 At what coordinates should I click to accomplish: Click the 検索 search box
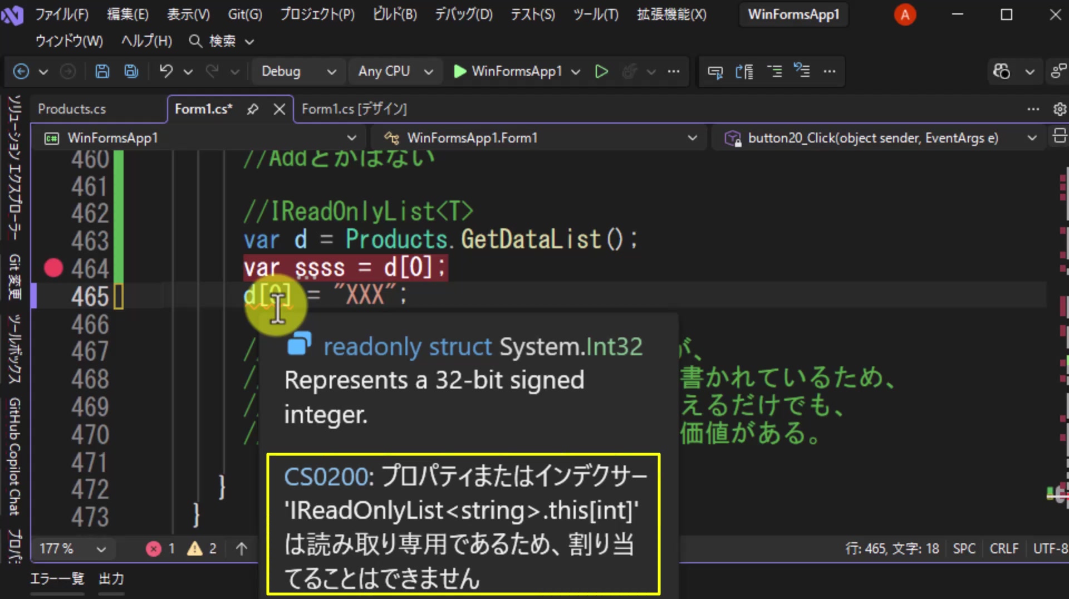[222, 41]
